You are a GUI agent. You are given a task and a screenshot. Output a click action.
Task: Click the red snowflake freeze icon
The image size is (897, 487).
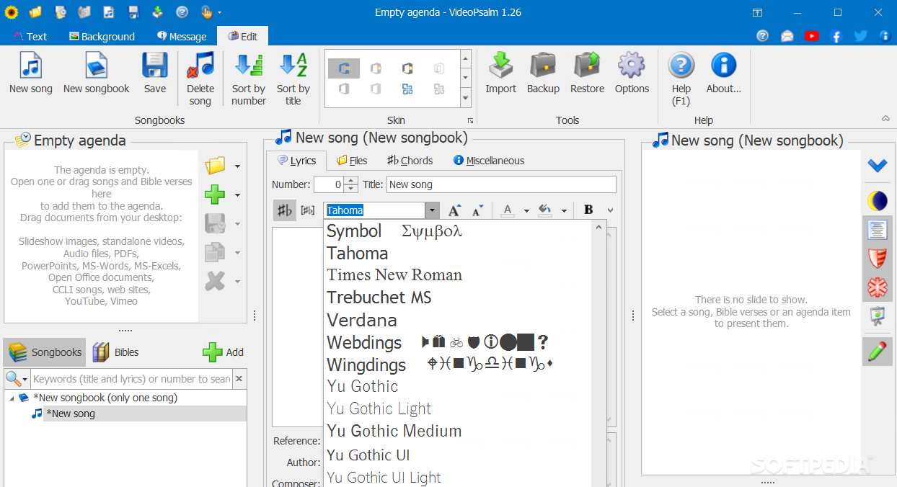coord(877,287)
